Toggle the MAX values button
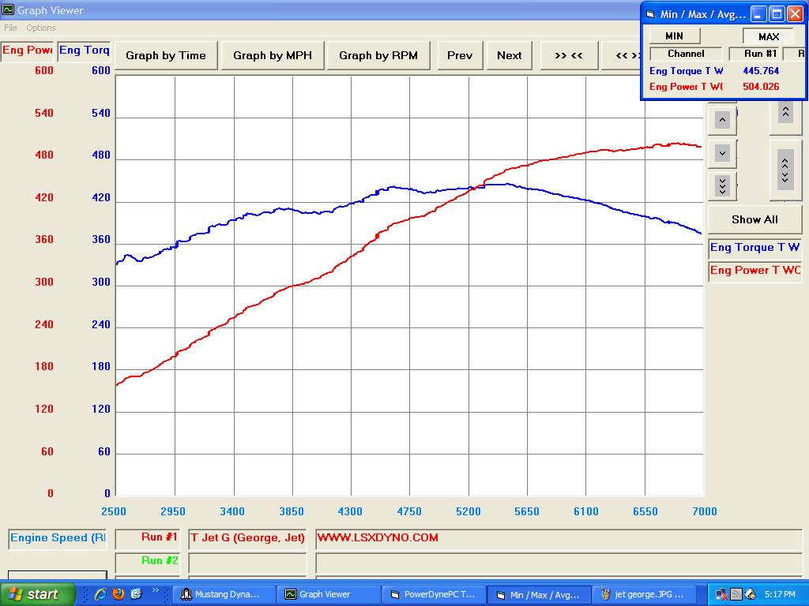This screenshot has width=809, height=606. coord(768,36)
